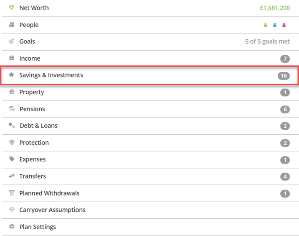This screenshot has height=236, width=299.
Task: Click the Income briefcase icon
Action: pos(12,58)
